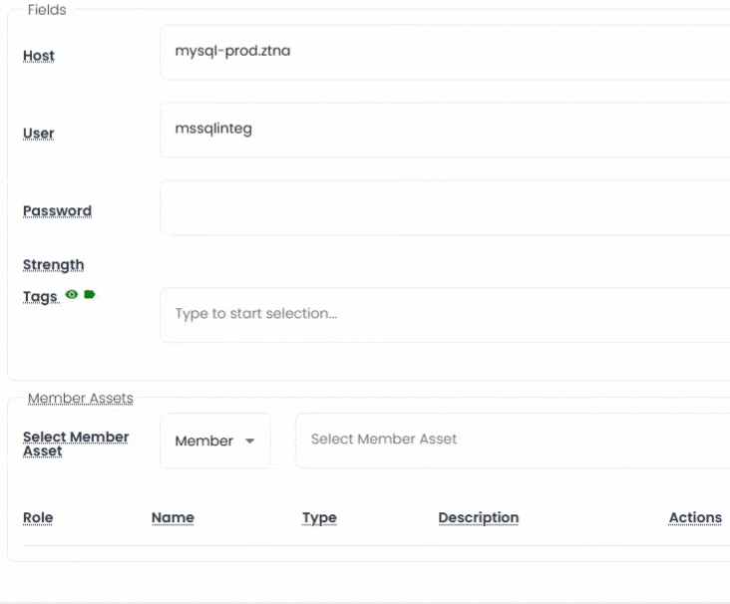Click the Type column header
730x604 pixels.
319,518
